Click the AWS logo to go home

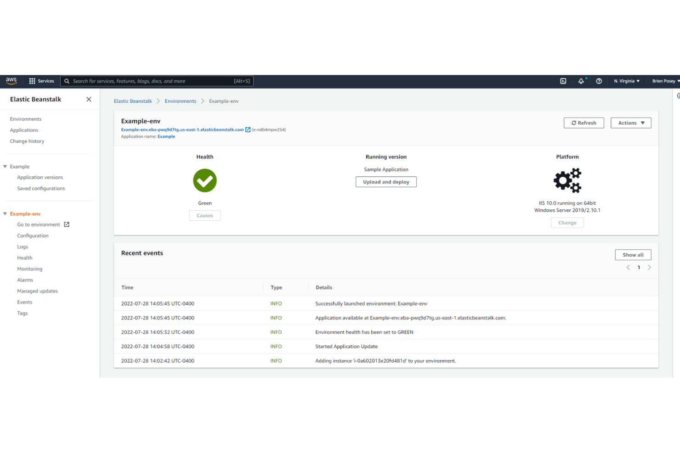(11, 81)
